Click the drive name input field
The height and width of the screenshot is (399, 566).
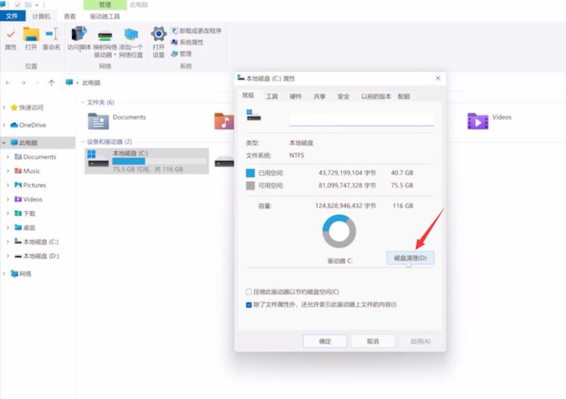point(362,119)
